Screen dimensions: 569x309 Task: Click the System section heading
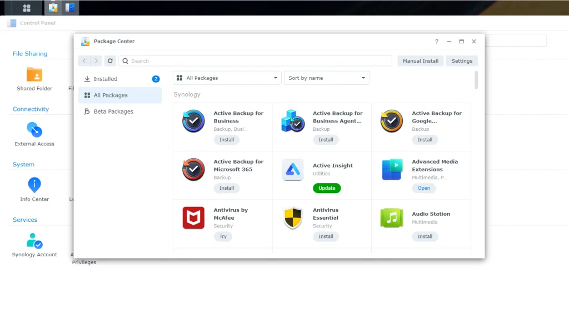(x=23, y=164)
